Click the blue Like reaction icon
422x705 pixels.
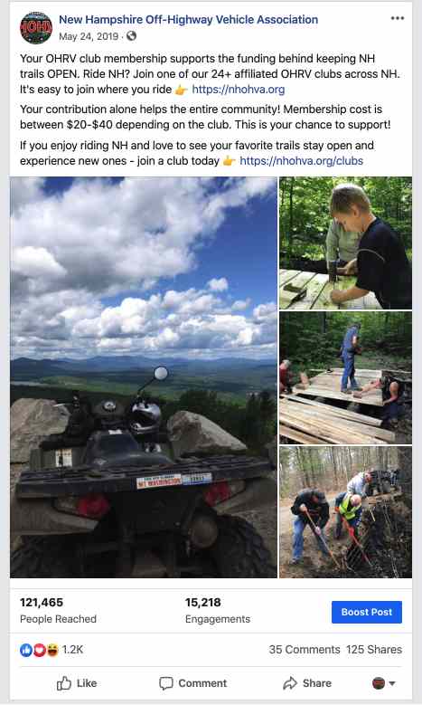click(x=26, y=650)
